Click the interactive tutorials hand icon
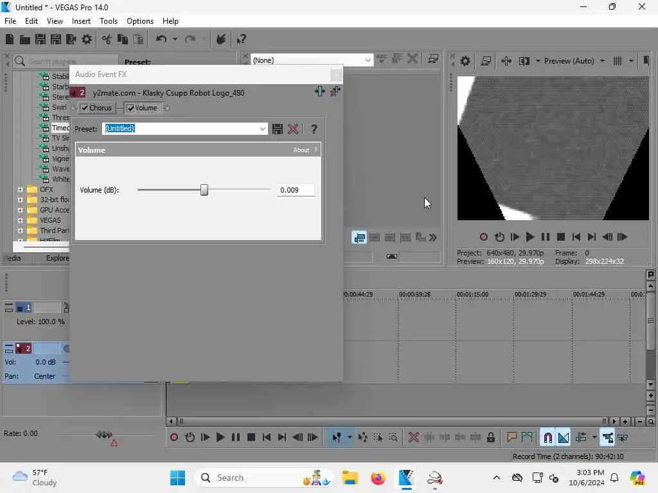 click(x=221, y=39)
